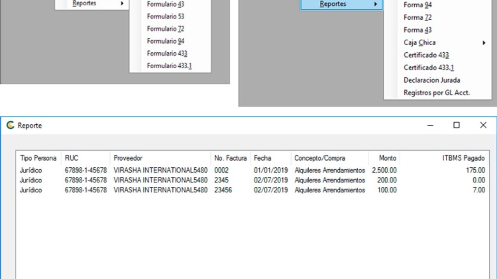The width and height of the screenshot is (497, 279).
Task: Select invoice 23456 cell
Action: pos(223,190)
